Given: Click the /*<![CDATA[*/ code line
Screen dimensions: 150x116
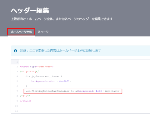Looking at the screenshot, I should click(x=29, y=72).
